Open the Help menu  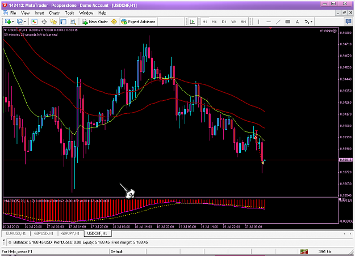click(x=102, y=13)
